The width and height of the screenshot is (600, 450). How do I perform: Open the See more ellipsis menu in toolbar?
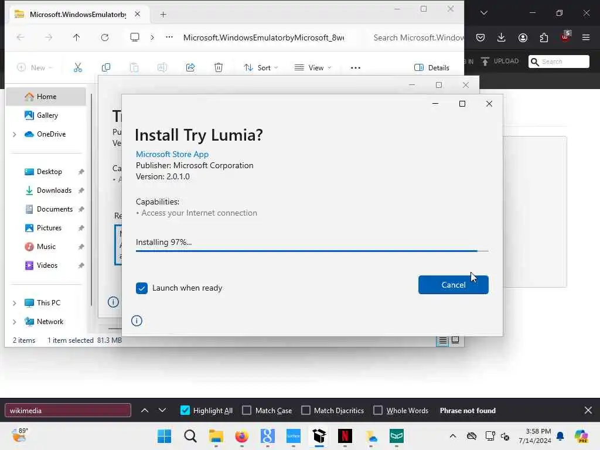tap(356, 68)
